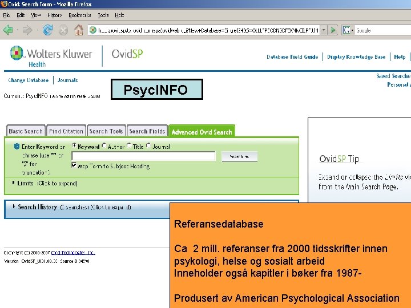This screenshot has width=411, height=308.
Task: Open the address bar history dropdown
Action: [x=324, y=30]
